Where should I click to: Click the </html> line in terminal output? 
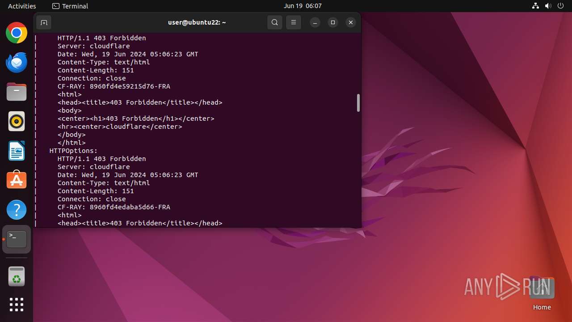[71, 143]
